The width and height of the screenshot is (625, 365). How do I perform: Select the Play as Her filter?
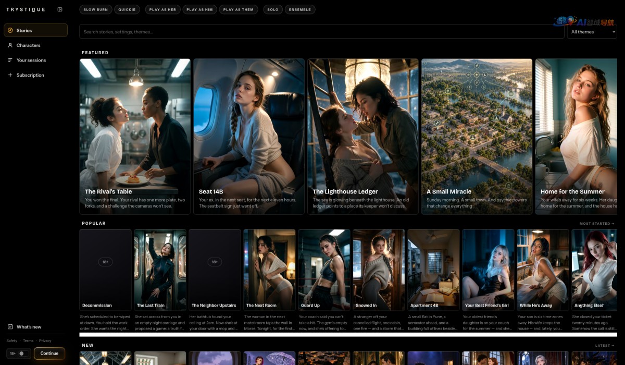162,9
